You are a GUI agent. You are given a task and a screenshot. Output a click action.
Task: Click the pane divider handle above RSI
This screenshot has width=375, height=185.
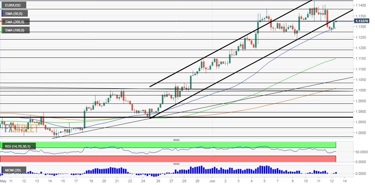click(176, 140)
